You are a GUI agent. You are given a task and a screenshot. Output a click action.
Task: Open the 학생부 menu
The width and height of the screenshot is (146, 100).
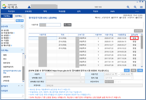(x=96, y=11)
